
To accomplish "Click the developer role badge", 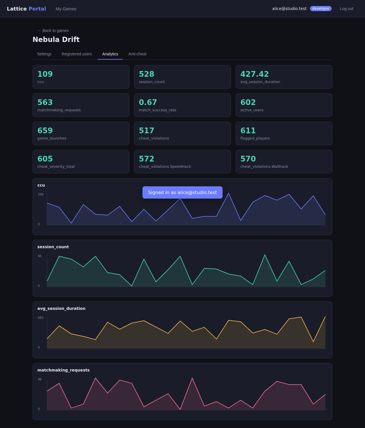I will pyautogui.click(x=321, y=9).
